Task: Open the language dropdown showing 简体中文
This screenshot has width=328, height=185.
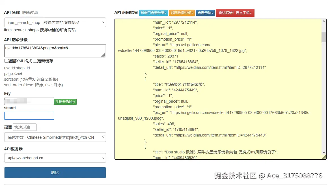Action: (x=55, y=137)
